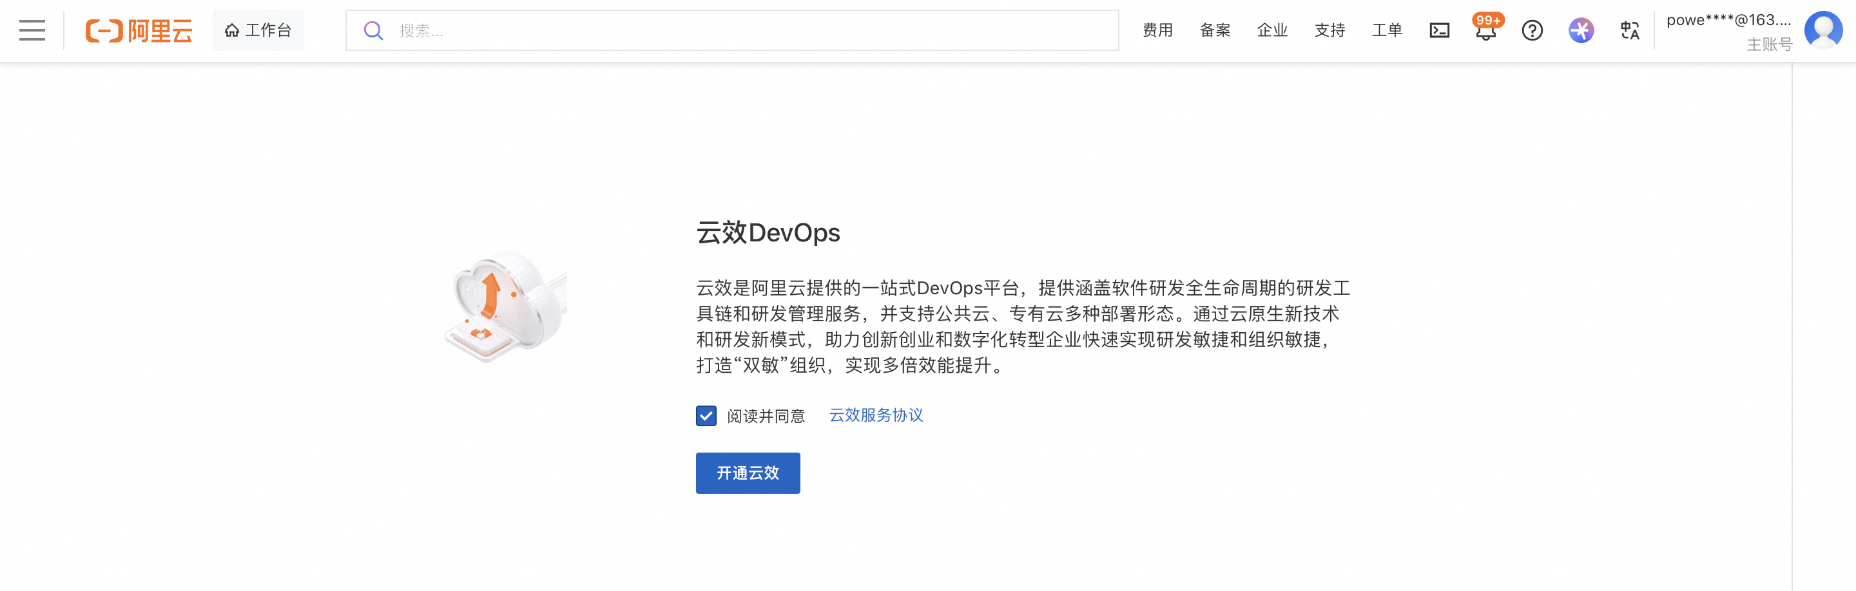The image size is (1856, 591).
Task: Click the 云效DevOps heading text
Action: tap(768, 232)
